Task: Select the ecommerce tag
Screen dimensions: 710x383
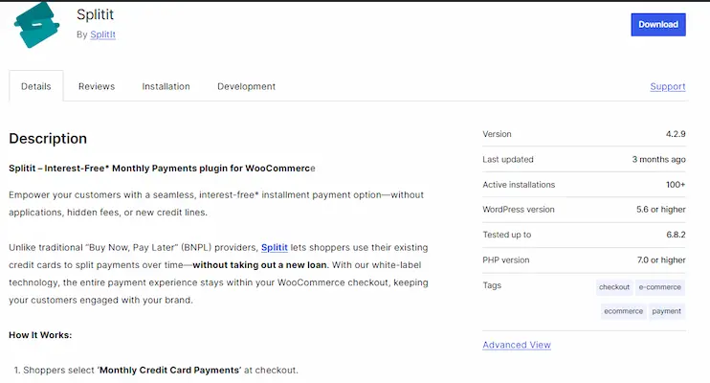Action: (x=623, y=311)
